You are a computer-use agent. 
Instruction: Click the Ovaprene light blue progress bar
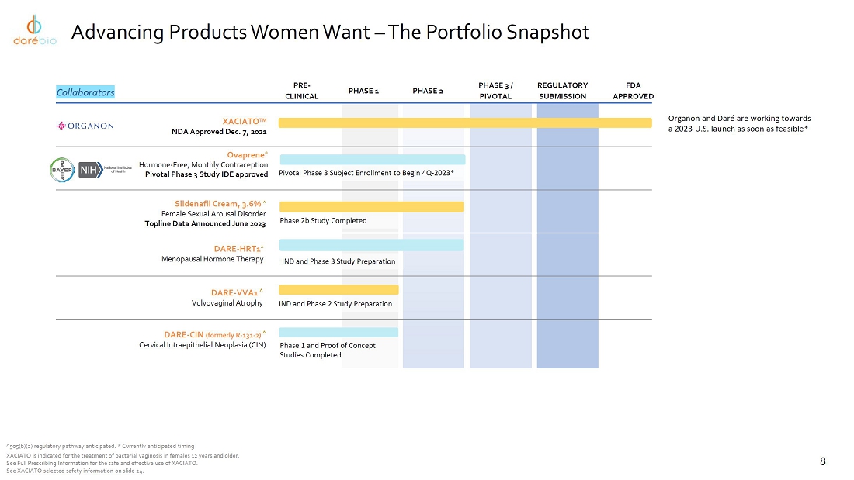click(372, 159)
